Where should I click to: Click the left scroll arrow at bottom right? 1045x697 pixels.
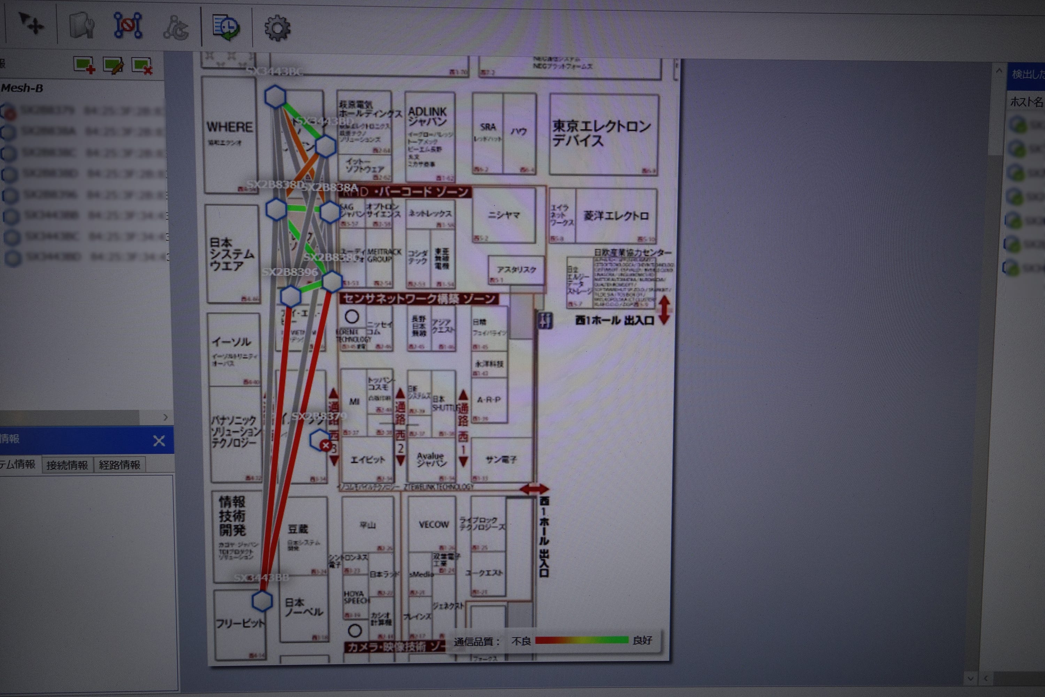click(986, 678)
